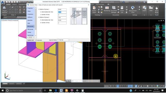Switch to the Home ribbon tab

point(8,4)
